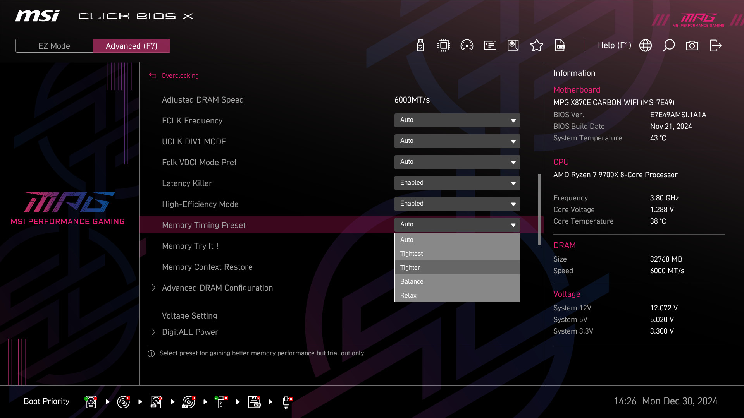This screenshot has height=418, width=744.
Task: Click the Overclocking breadcrumb link
Action: pos(180,76)
